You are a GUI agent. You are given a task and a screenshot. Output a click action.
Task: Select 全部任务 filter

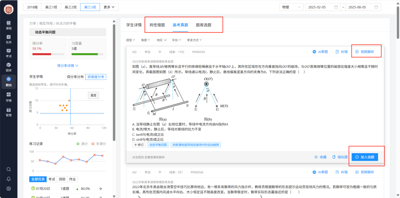pyautogui.click(x=38, y=179)
